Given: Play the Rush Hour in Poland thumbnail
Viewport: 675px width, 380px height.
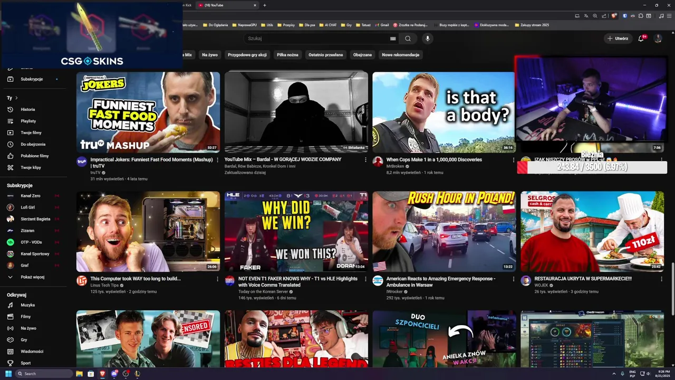Looking at the screenshot, I should [x=445, y=232].
